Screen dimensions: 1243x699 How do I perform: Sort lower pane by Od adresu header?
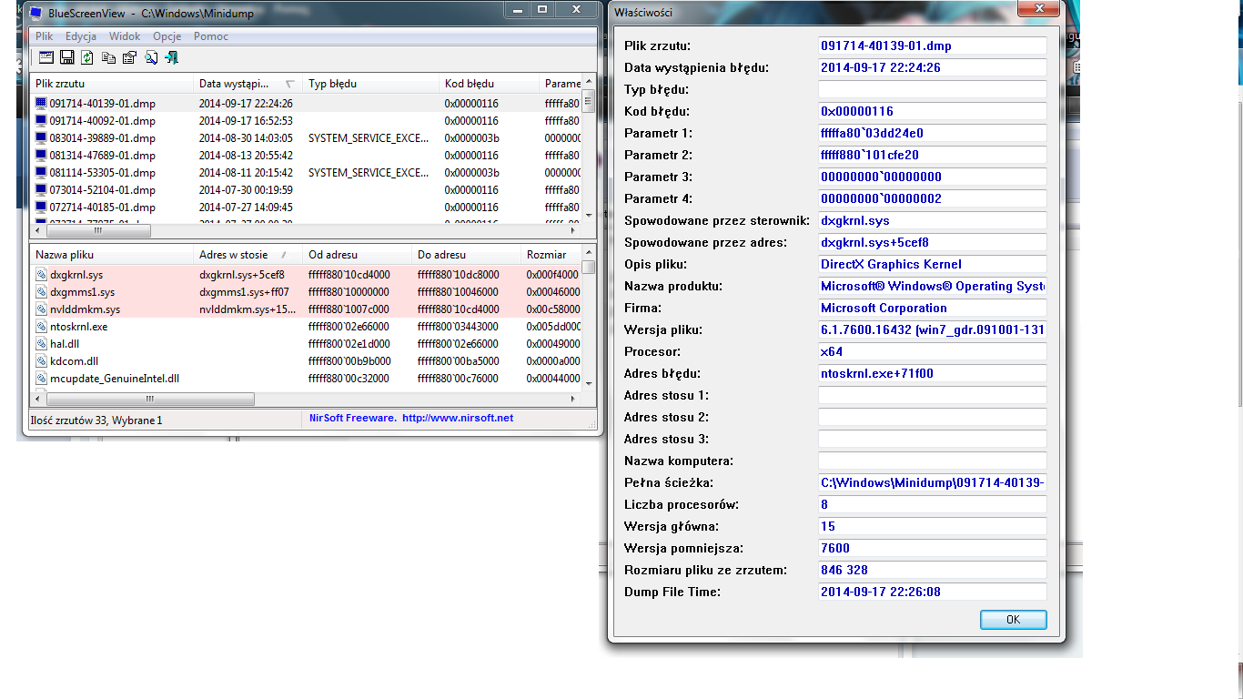358,255
